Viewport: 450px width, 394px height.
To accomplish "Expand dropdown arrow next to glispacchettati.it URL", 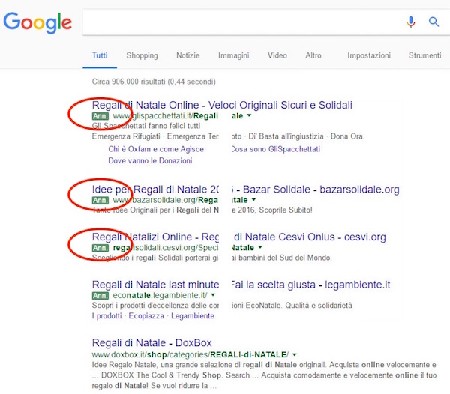I will click(x=249, y=115).
